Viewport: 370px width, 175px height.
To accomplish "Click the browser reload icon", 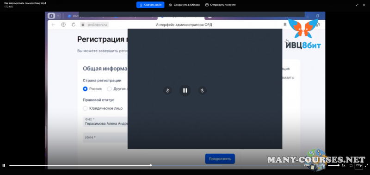I will coord(74,25).
